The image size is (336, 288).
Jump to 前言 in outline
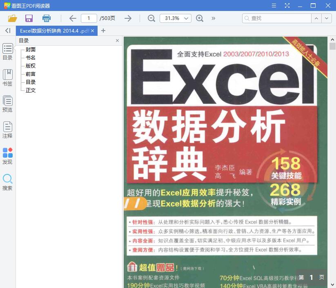click(31, 74)
